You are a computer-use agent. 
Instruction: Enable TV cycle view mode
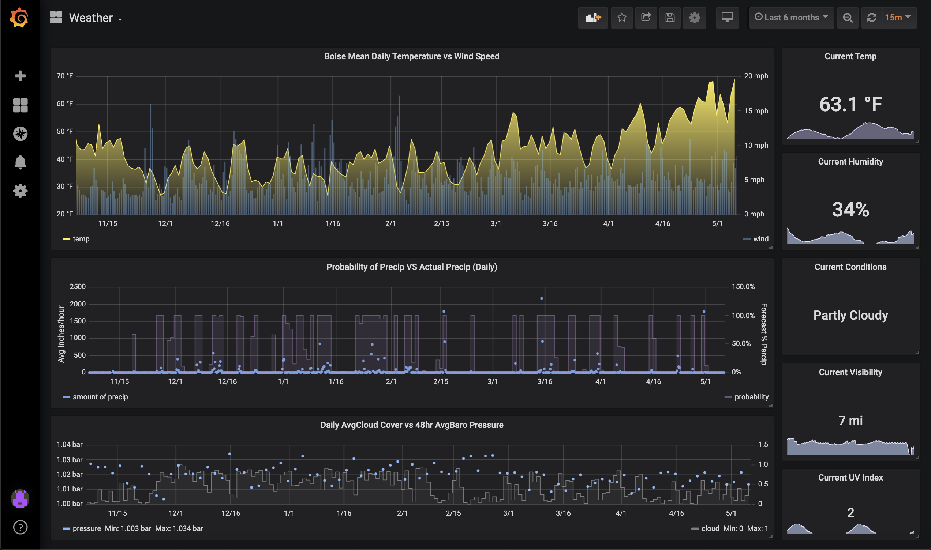pyautogui.click(x=727, y=18)
